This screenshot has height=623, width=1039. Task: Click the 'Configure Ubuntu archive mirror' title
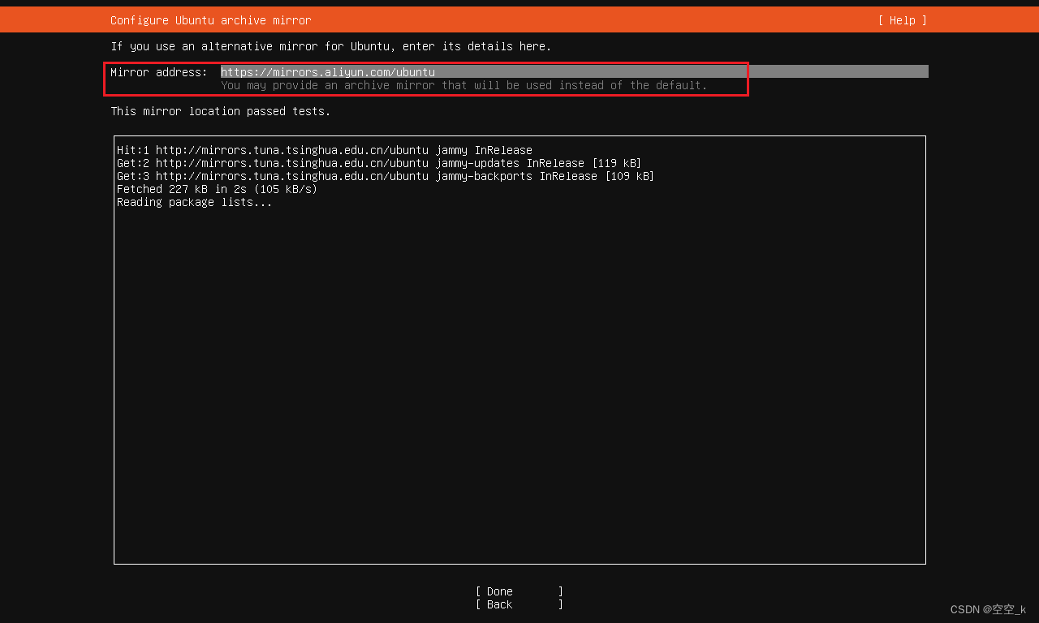pos(210,20)
